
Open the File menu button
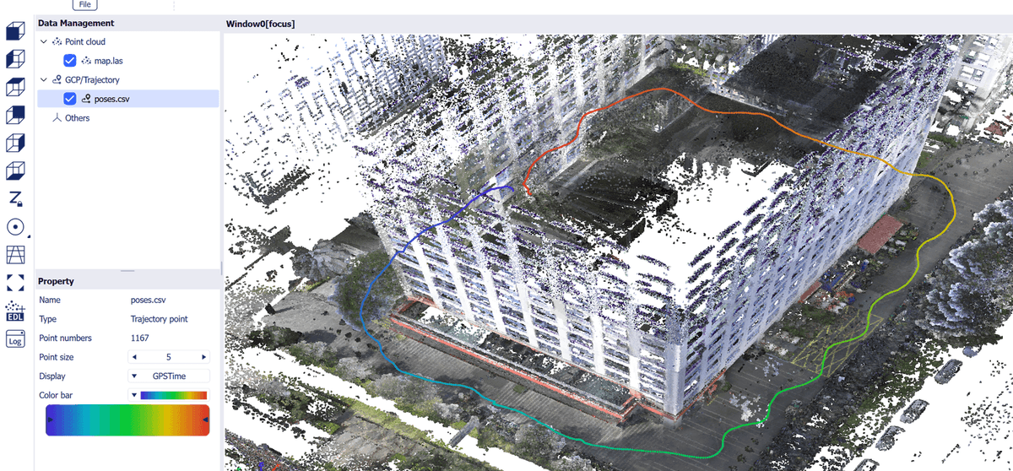pyautogui.click(x=85, y=4)
